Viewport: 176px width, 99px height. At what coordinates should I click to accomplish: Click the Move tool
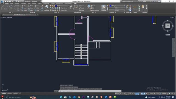pyautogui.click(x=24, y=6)
